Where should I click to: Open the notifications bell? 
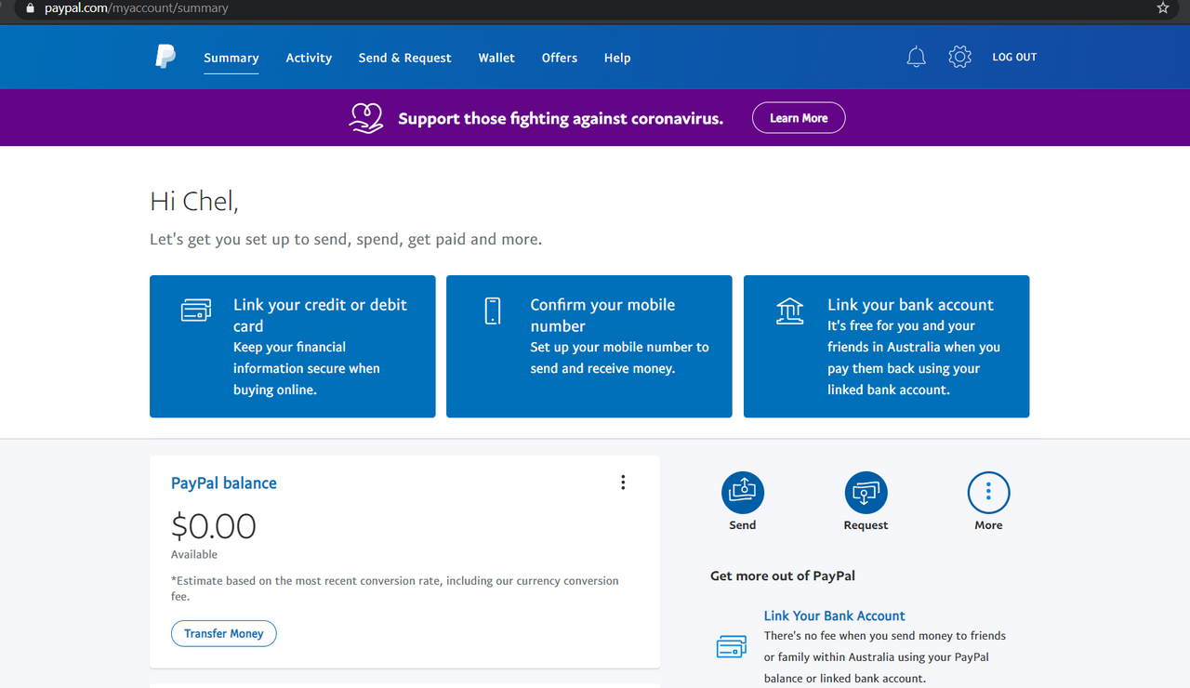pos(916,58)
